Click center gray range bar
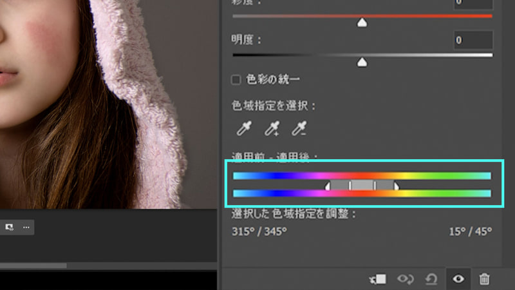Image resolution: width=515 pixels, height=290 pixels. point(362,185)
